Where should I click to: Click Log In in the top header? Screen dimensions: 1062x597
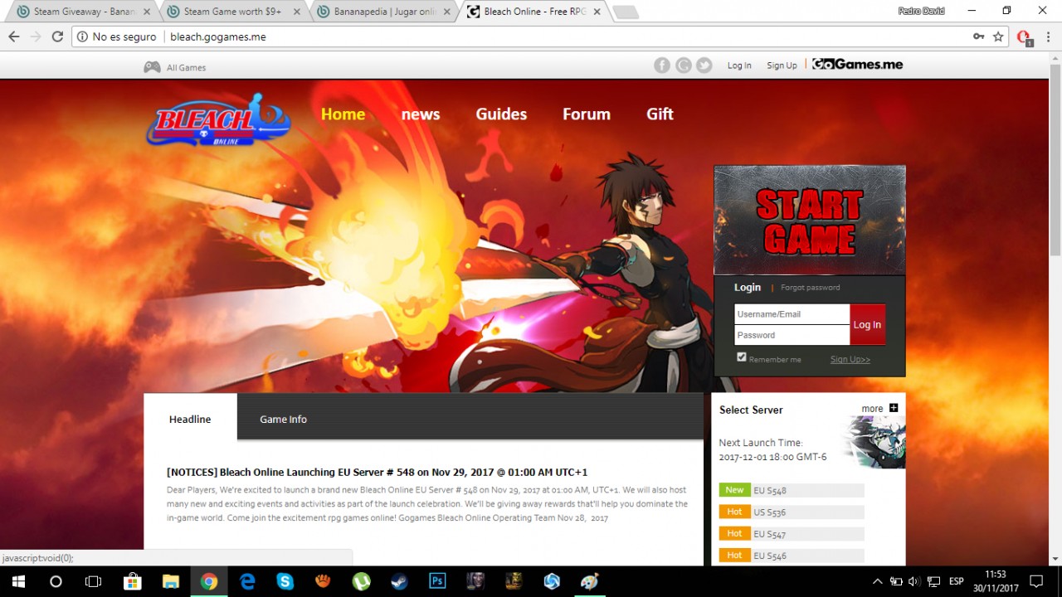pyautogui.click(x=739, y=66)
